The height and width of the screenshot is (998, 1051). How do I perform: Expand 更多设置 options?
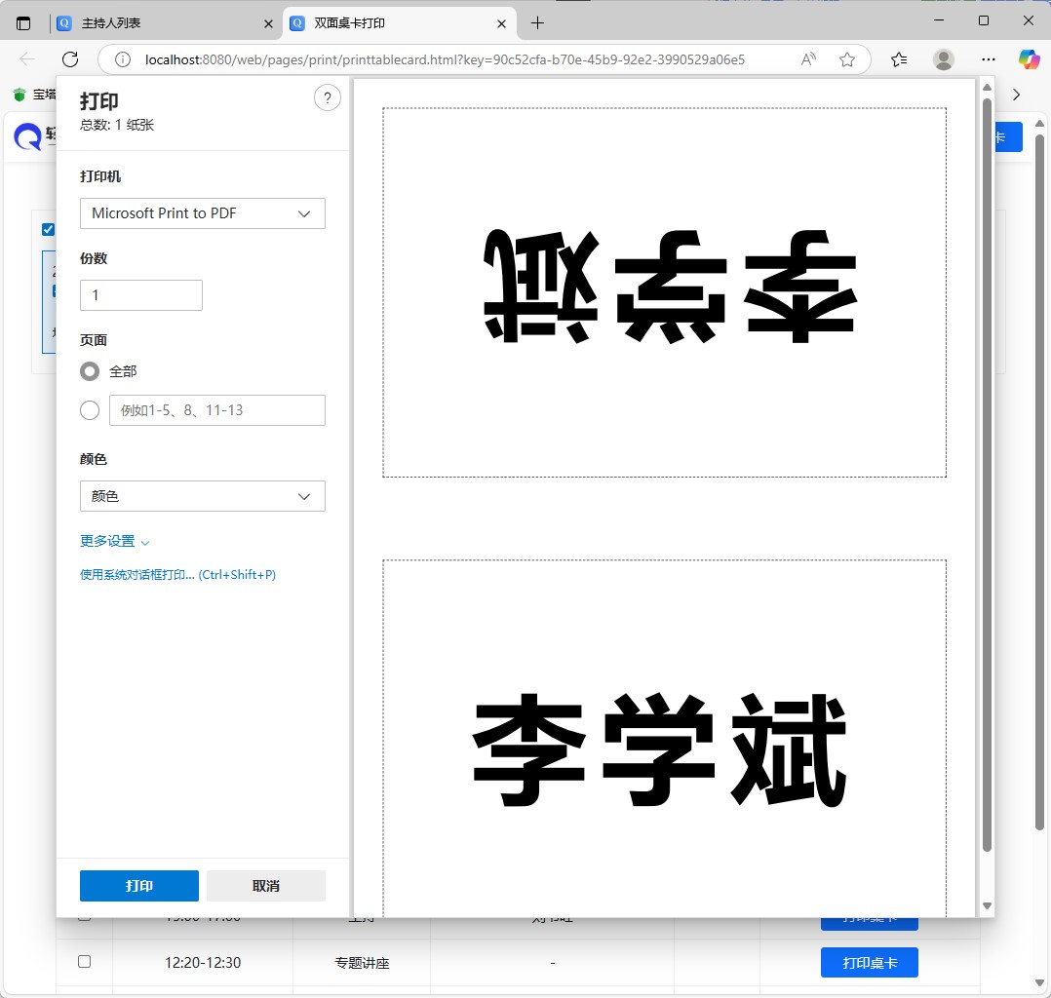[x=115, y=541]
